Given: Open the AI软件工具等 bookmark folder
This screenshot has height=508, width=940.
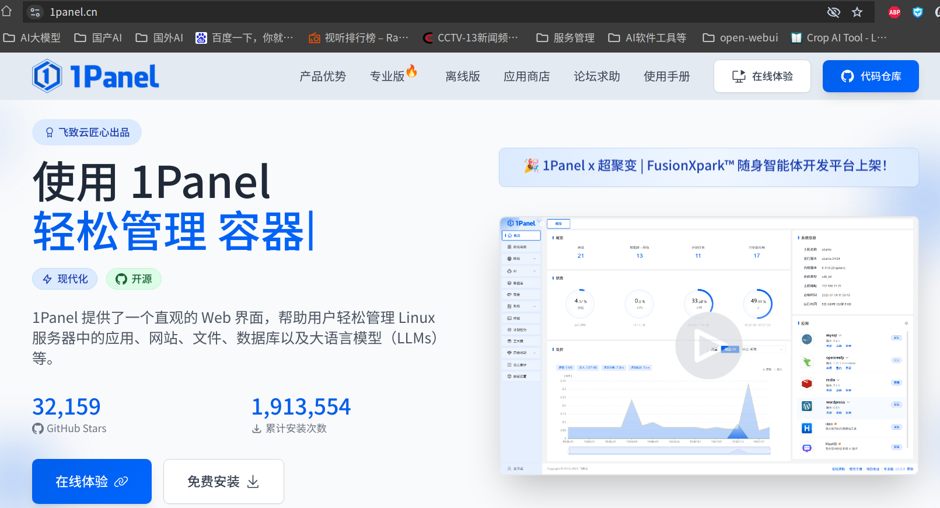Looking at the screenshot, I should (647, 38).
